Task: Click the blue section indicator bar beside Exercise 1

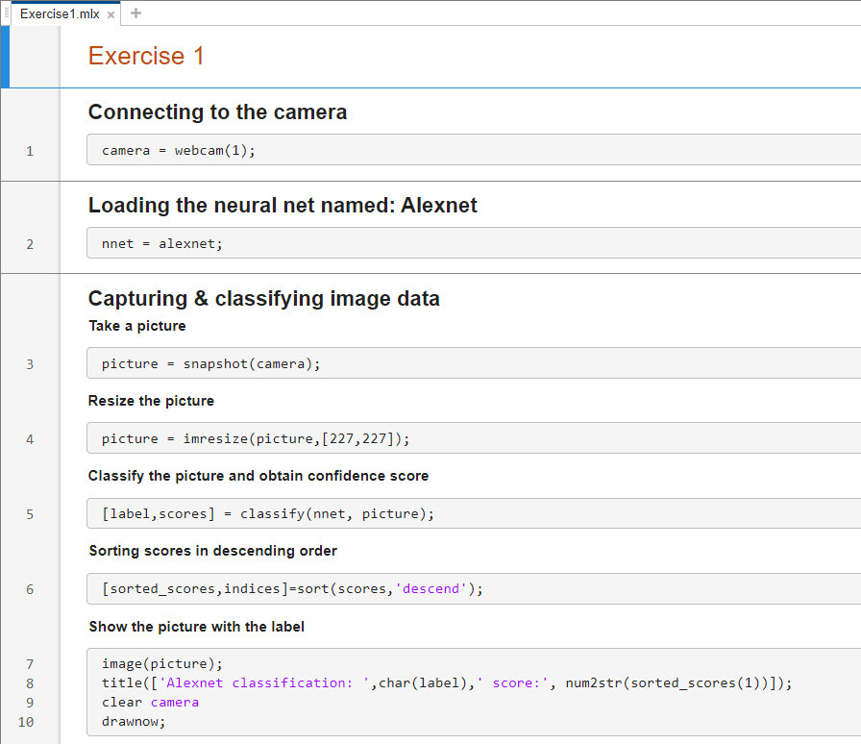Action: coord(4,56)
